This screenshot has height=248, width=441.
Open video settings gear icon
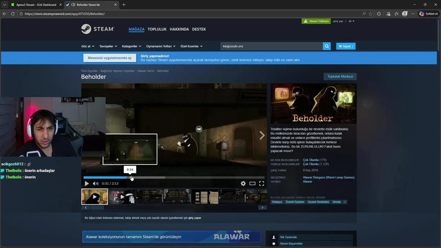pos(243,184)
